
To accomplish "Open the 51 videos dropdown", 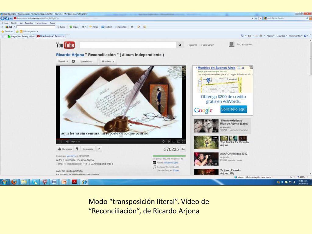I will (108, 62).
